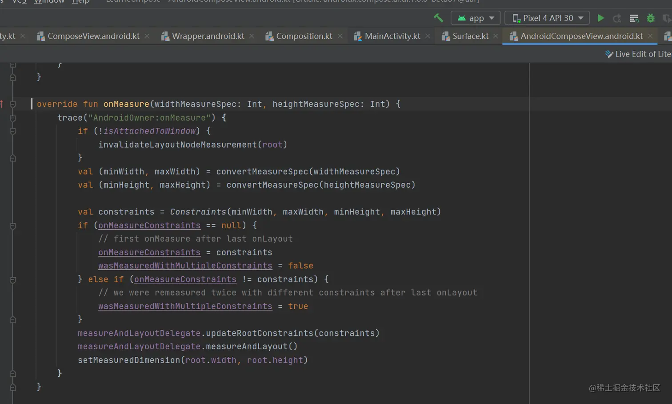Click Apply Changes and Restart Activity icon
This screenshot has height=404, width=672.
617,18
